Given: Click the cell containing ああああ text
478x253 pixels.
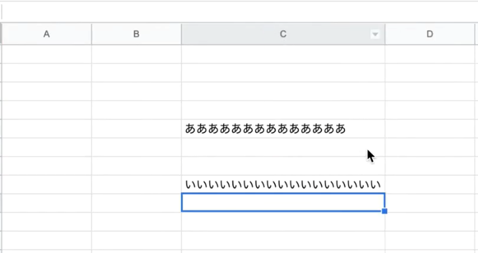Looking at the screenshot, I should pos(283,129).
